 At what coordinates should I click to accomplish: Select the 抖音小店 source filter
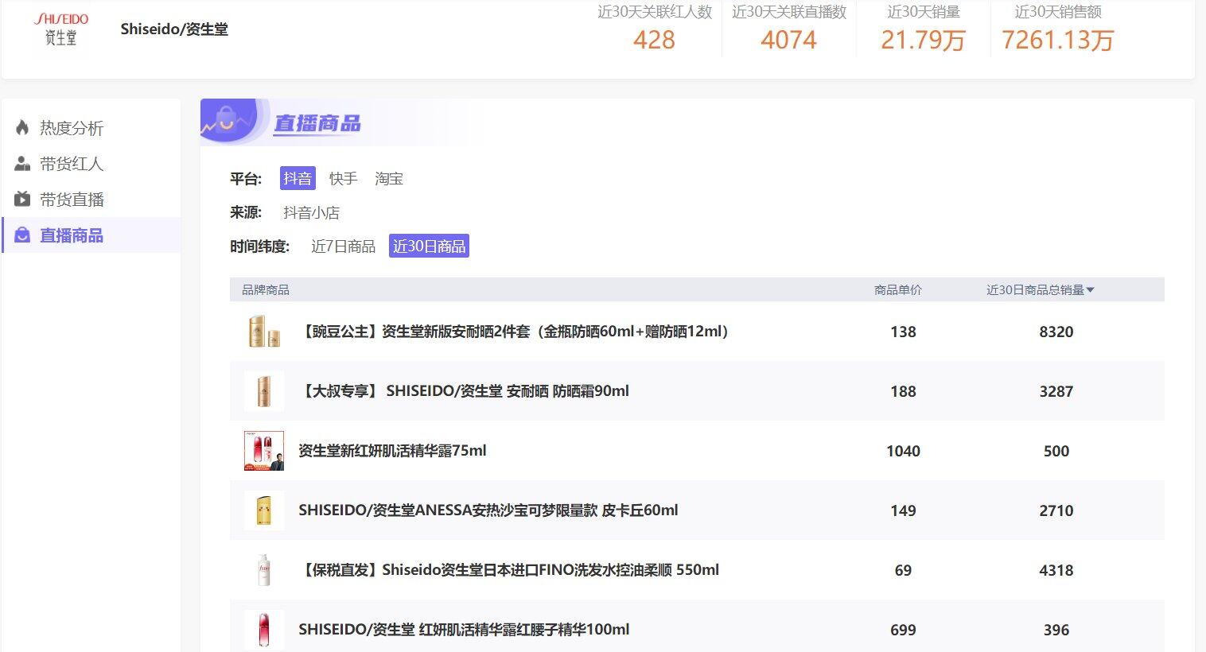pyautogui.click(x=311, y=213)
